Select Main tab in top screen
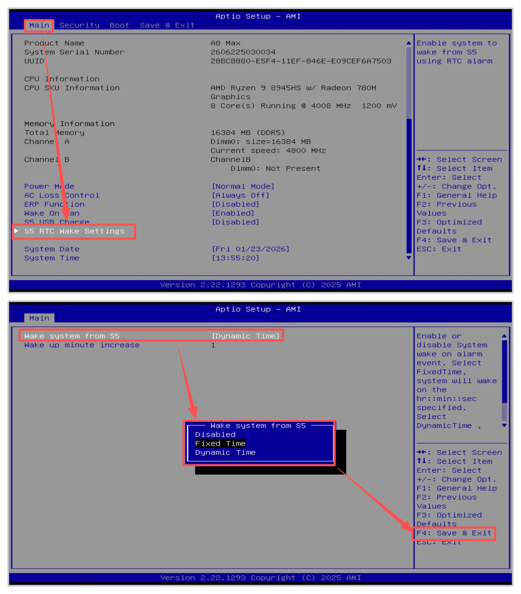The width and height of the screenshot is (521, 594). pyautogui.click(x=39, y=25)
